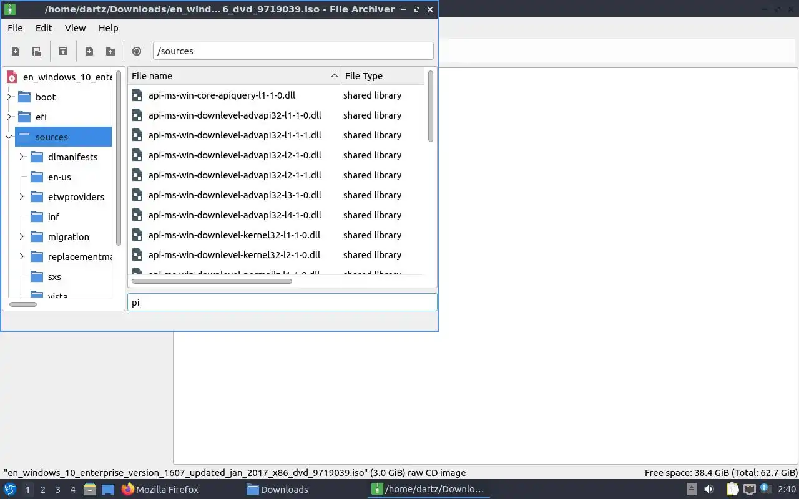Open the Edit menu
The height and width of the screenshot is (499, 799).
click(44, 28)
